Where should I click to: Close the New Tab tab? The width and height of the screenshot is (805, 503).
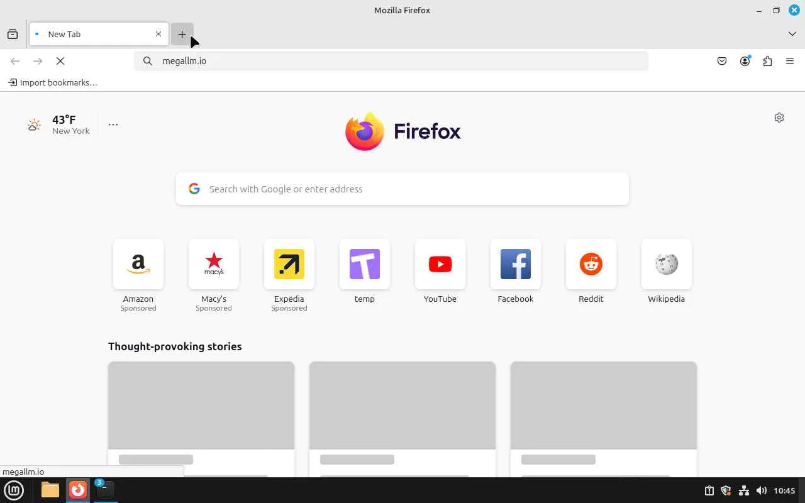(x=158, y=34)
